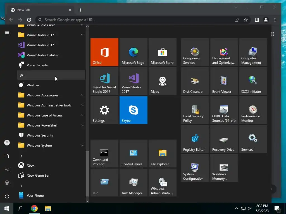
Task: Launch Microsoft Edge tile
Action: (133, 52)
